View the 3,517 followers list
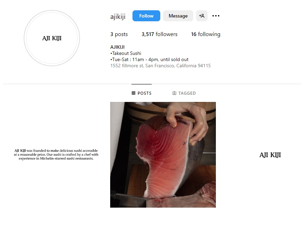 [159, 34]
